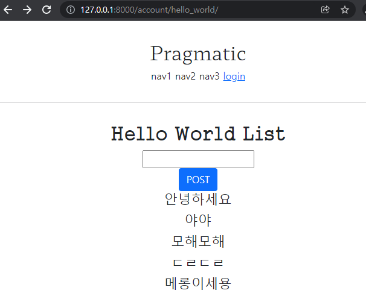
Task: Select the nav1 item
Action: click(161, 77)
